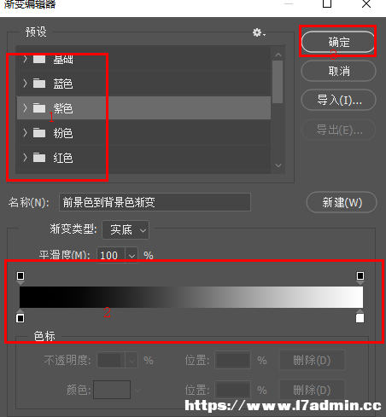Open the 渐变类型 dropdown
This screenshot has height=417, width=386.
coord(126,229)
